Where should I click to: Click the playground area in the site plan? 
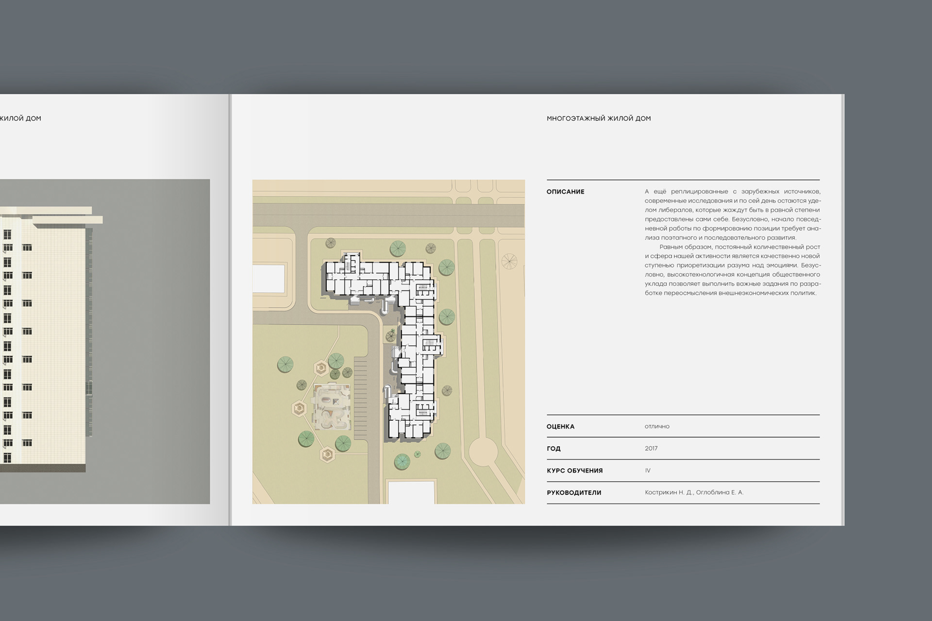pos(332,407)
